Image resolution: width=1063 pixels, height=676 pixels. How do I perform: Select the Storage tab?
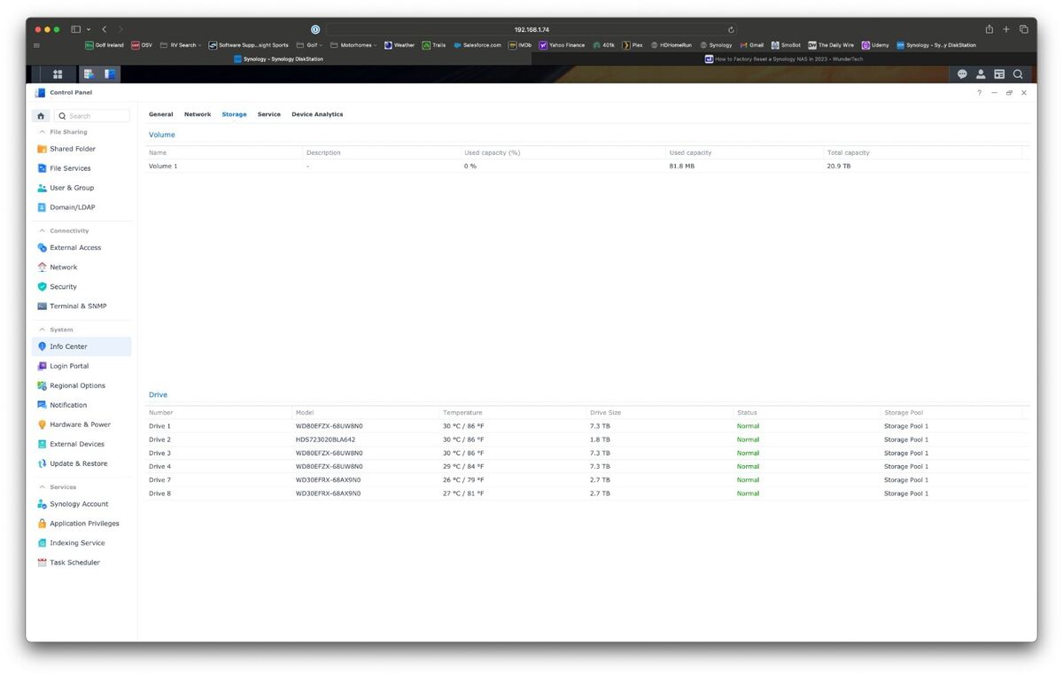pos(234,114)
